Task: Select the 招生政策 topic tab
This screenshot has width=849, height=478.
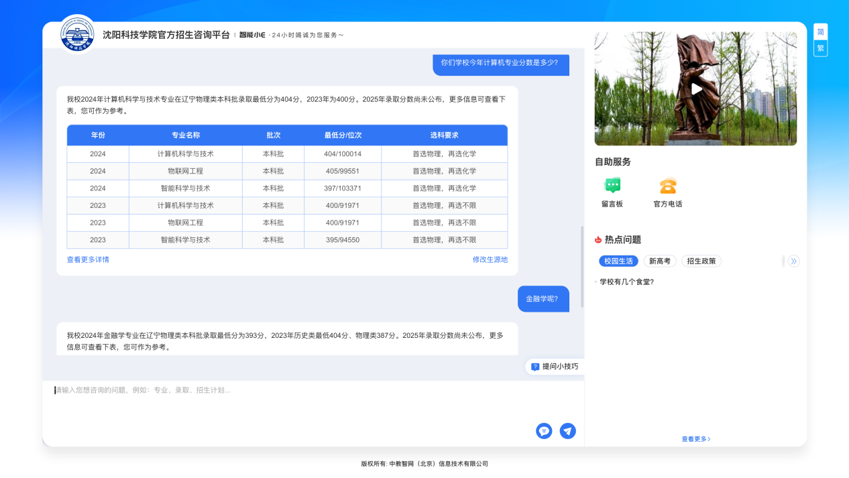Action: 701,261
